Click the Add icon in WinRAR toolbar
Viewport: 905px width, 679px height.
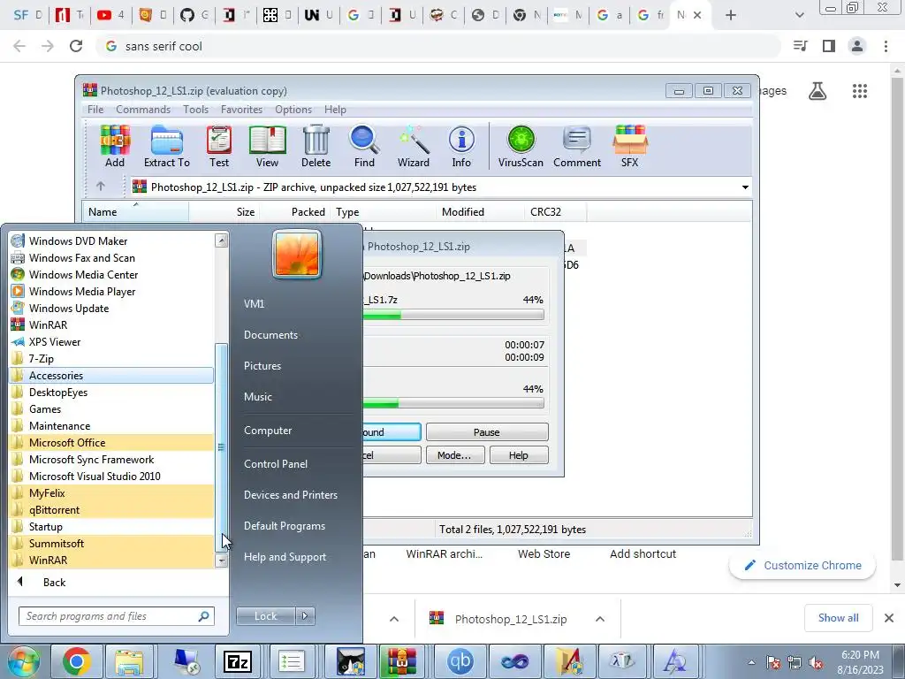(x=115, y=147)
